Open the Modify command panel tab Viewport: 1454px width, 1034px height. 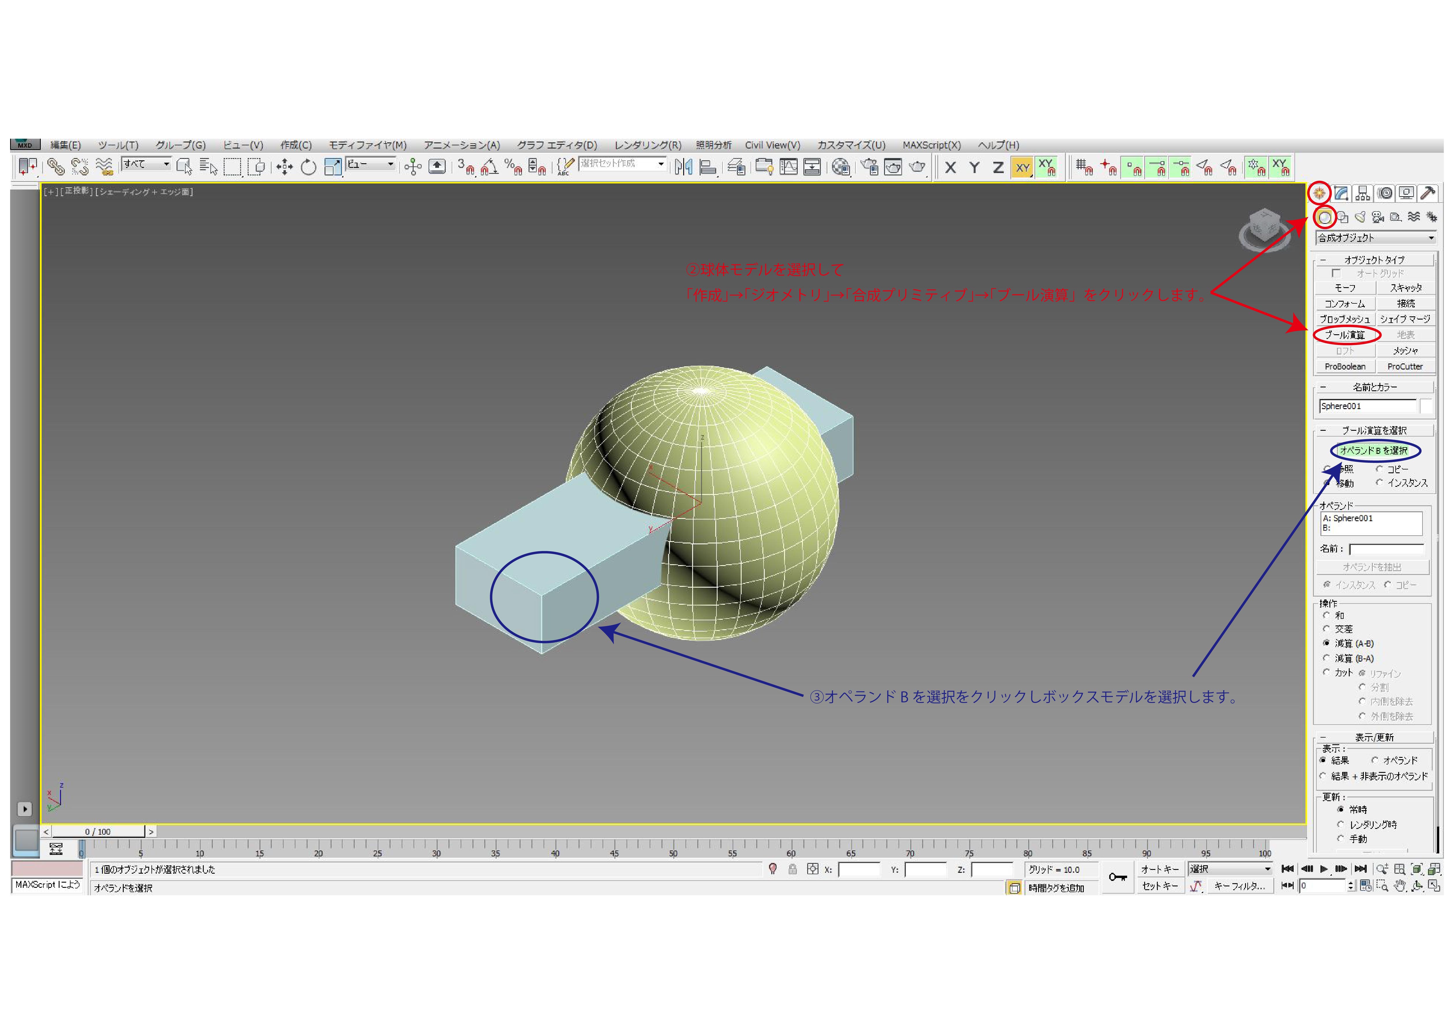(x=1341, y=193)
